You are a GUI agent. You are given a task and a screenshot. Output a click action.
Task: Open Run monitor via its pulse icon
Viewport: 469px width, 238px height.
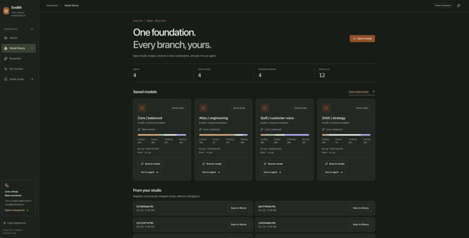pos(6,69)
